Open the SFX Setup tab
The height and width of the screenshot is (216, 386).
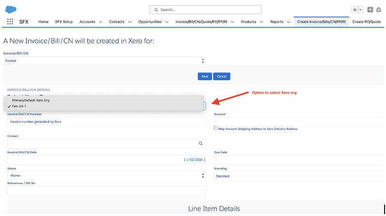click(x=64, y=22)
